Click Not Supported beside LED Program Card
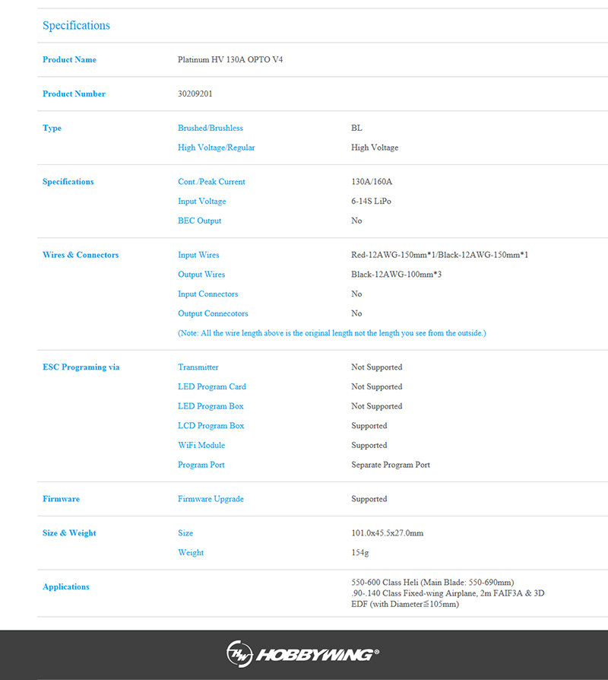This screenshot has height=680, width=608. point(377,387)
